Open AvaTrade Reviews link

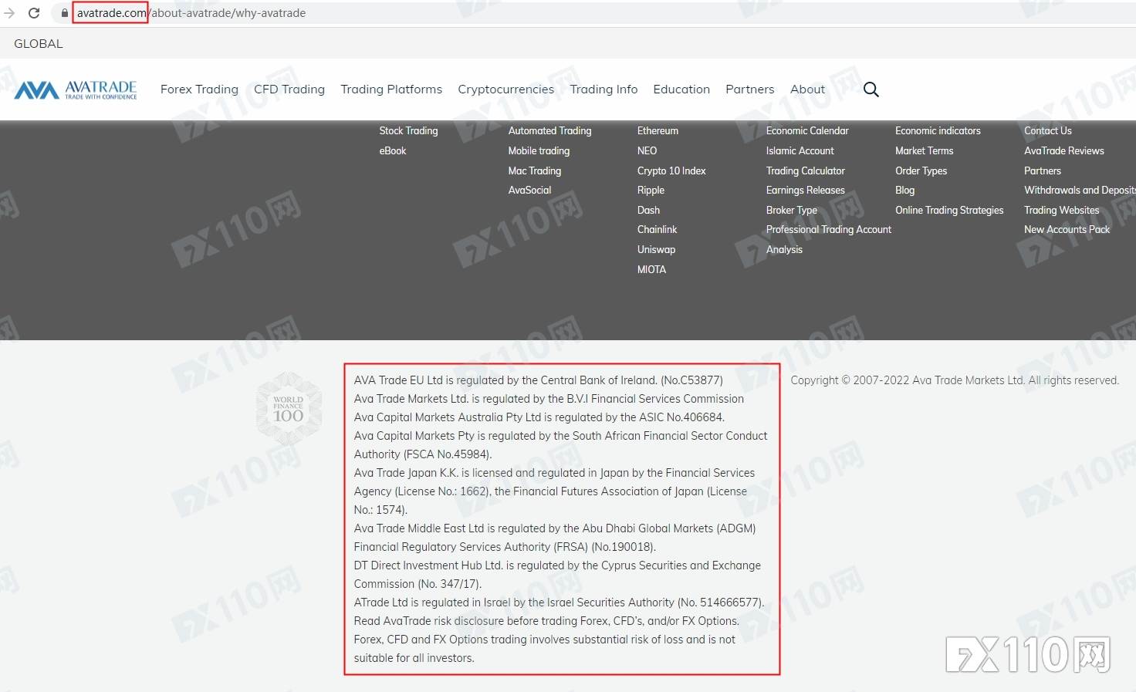tap(1064, 151)
